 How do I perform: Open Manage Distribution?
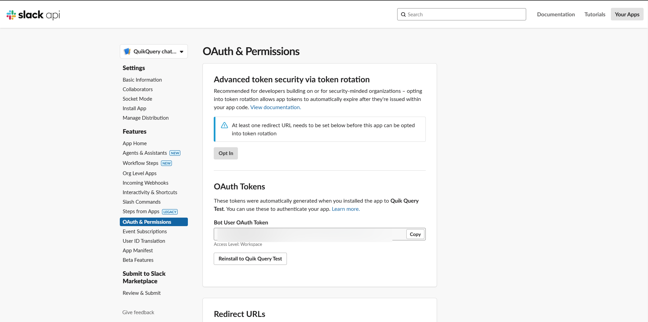[145, 118]
